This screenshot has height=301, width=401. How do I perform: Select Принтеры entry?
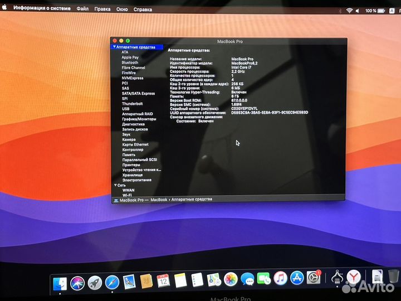point(131,165)
